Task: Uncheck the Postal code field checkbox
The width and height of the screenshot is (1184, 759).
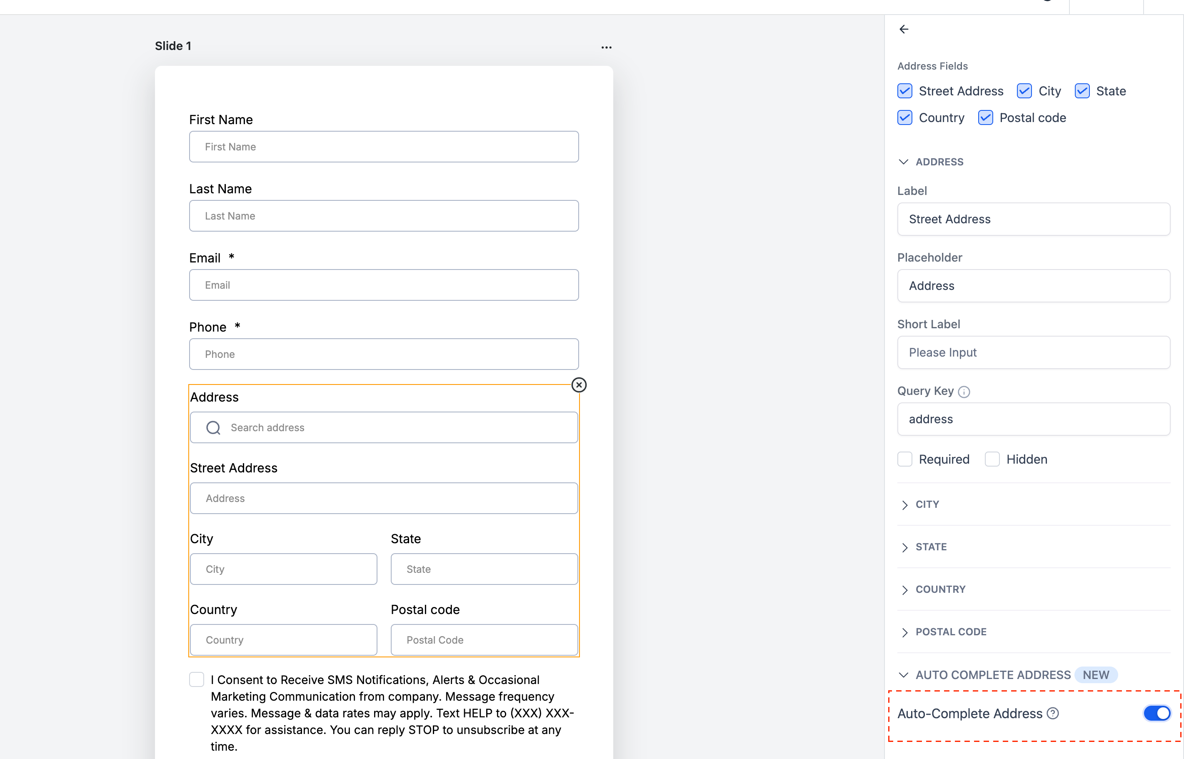Action: (985, 118)
